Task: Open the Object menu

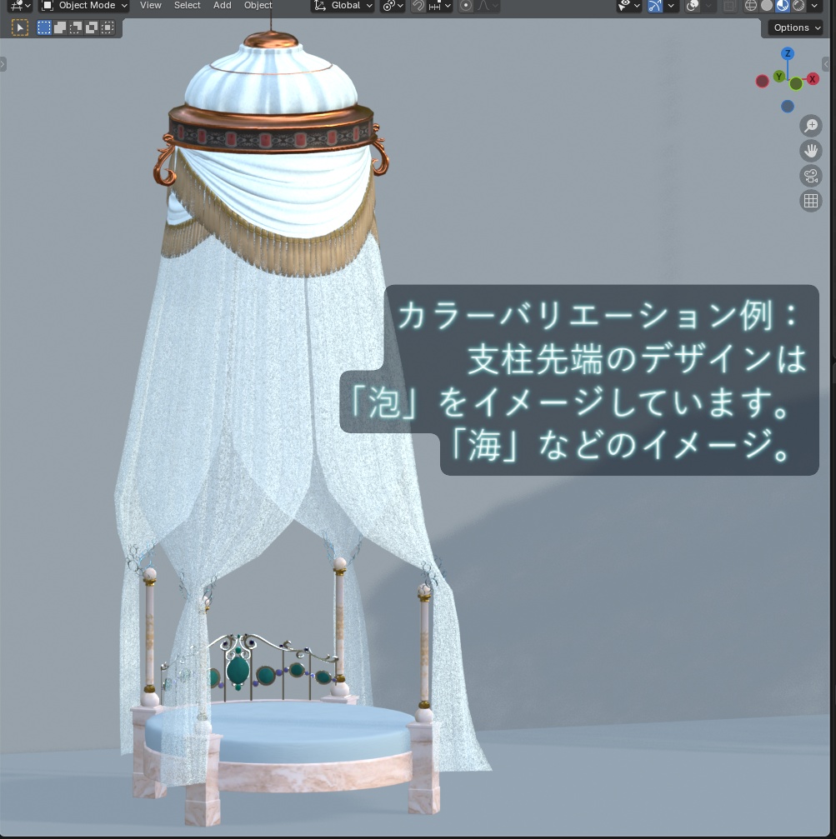Action: (258, 5)
